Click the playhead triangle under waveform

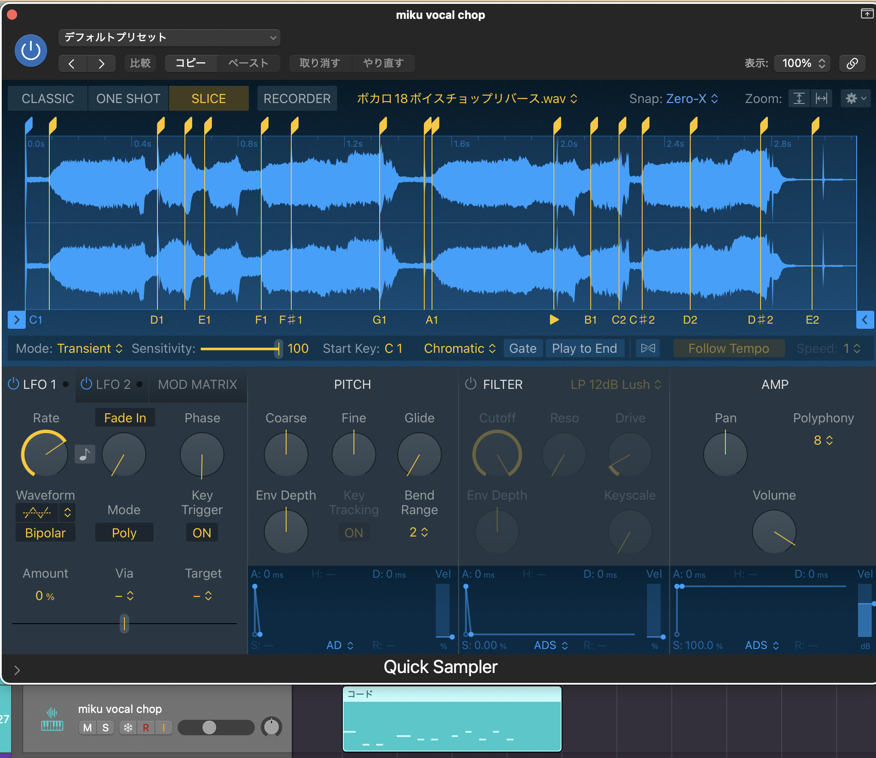coord(554,320)
